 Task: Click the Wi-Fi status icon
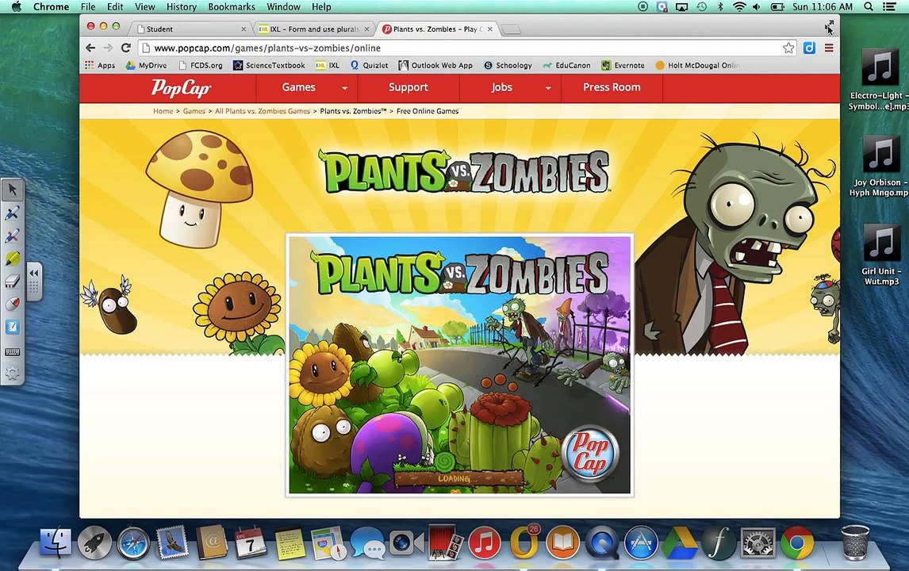(x=738, y=7)
